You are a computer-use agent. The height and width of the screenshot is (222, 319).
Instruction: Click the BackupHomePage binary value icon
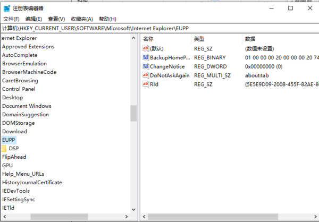click(146, 57)
